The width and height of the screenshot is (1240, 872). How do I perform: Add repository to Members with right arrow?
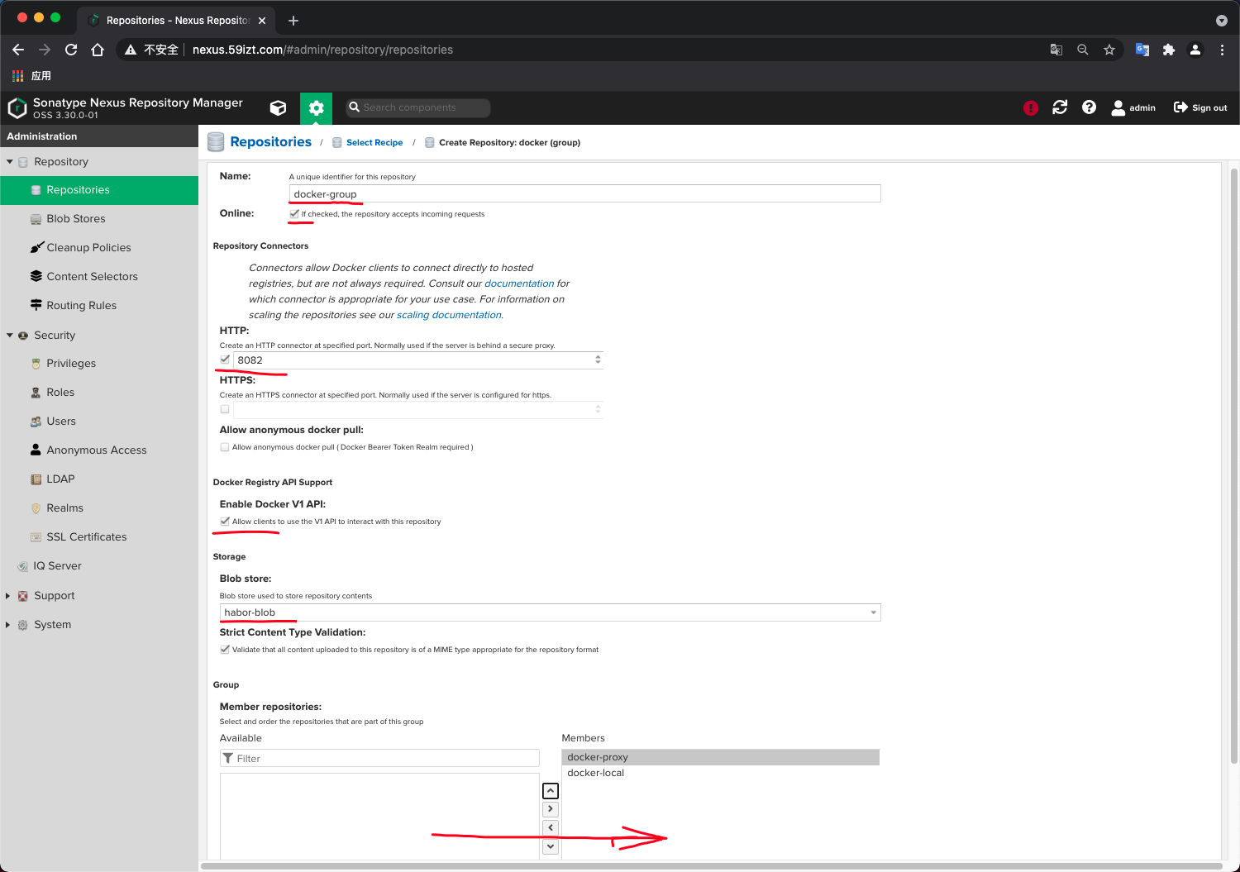coord(551,809)
